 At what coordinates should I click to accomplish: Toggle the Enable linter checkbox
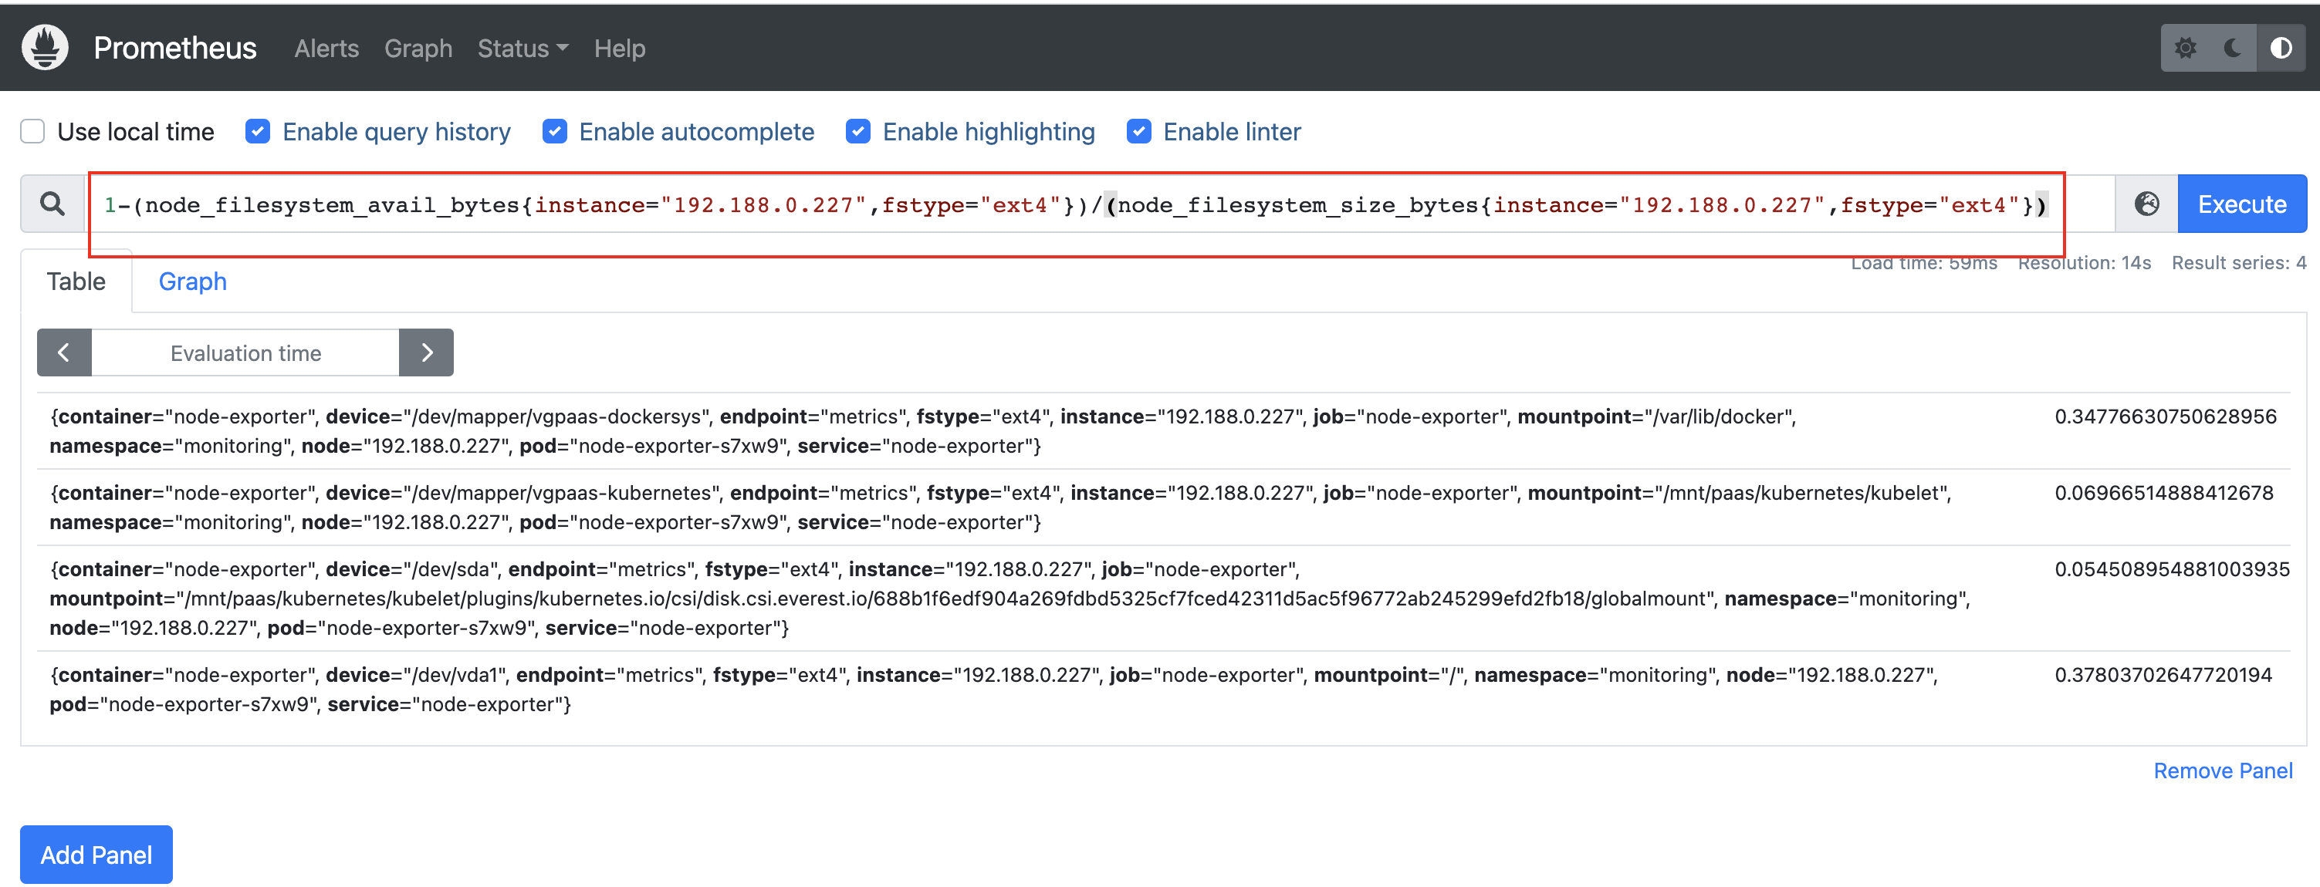point(1138,131)
